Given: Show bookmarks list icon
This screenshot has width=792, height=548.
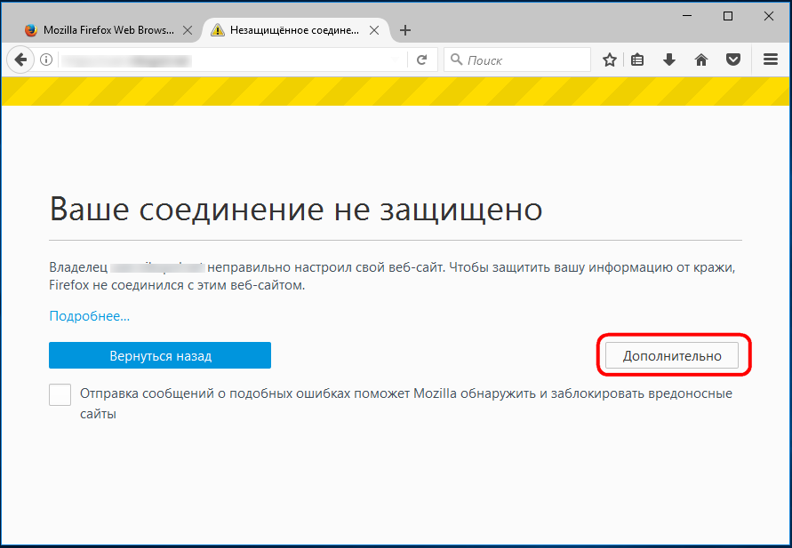Looking at the screenshot, I should click(x=637, y=60).
